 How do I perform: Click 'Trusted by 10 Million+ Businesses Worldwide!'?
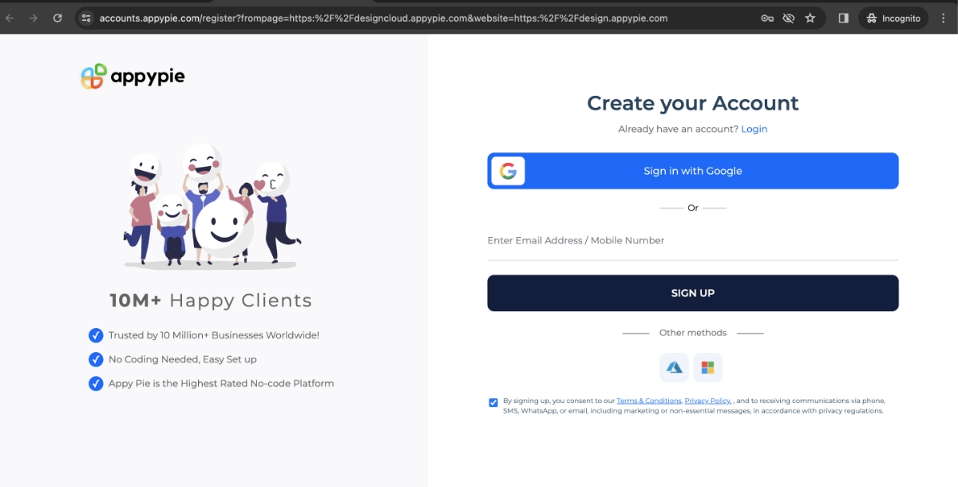214,335
